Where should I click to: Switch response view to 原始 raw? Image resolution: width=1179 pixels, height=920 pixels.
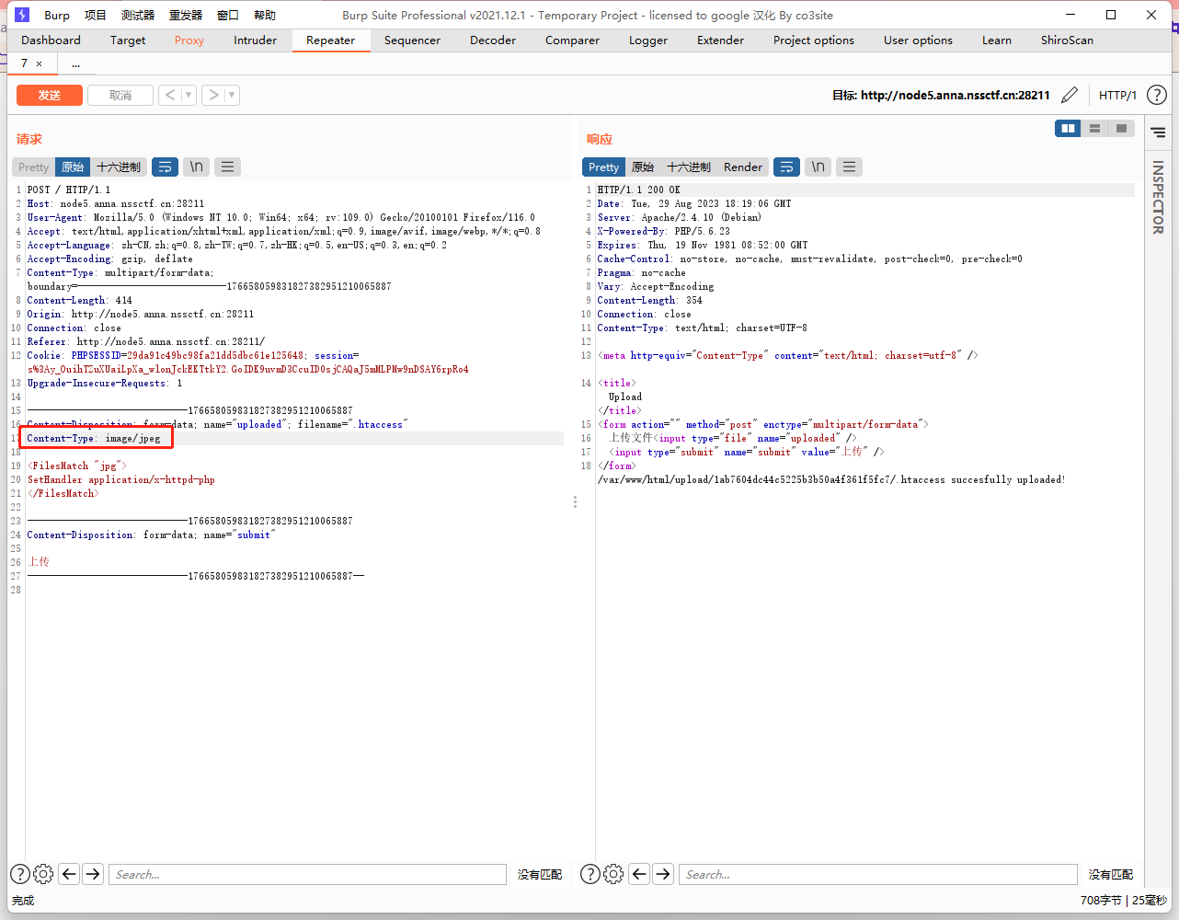click(643, 167)
